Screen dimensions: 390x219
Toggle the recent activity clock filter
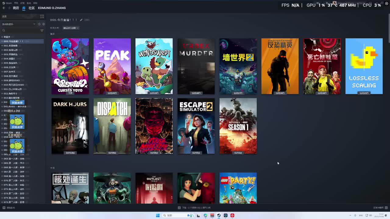pos(39,24)
